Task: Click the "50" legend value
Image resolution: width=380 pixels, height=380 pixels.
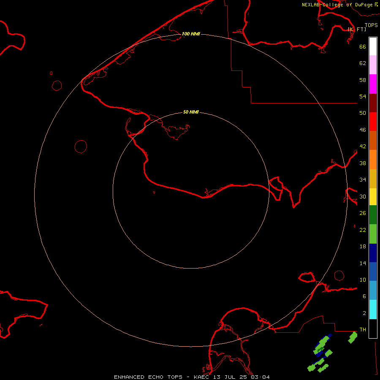Action: (363, 113)
